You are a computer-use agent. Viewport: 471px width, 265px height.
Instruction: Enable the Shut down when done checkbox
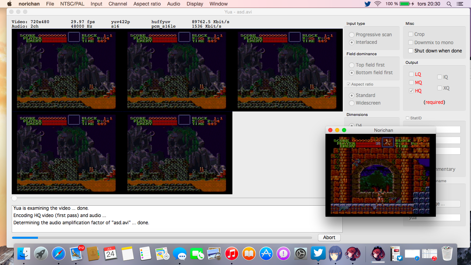[x=411, y=51]
